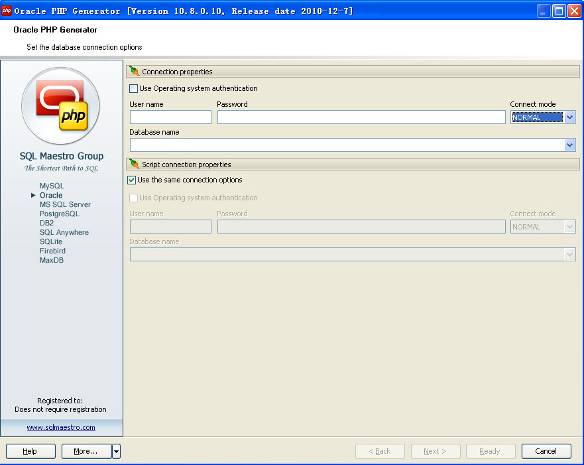
Task: Expand the Database name dropdown list
Action: click(x=569, y=145)
